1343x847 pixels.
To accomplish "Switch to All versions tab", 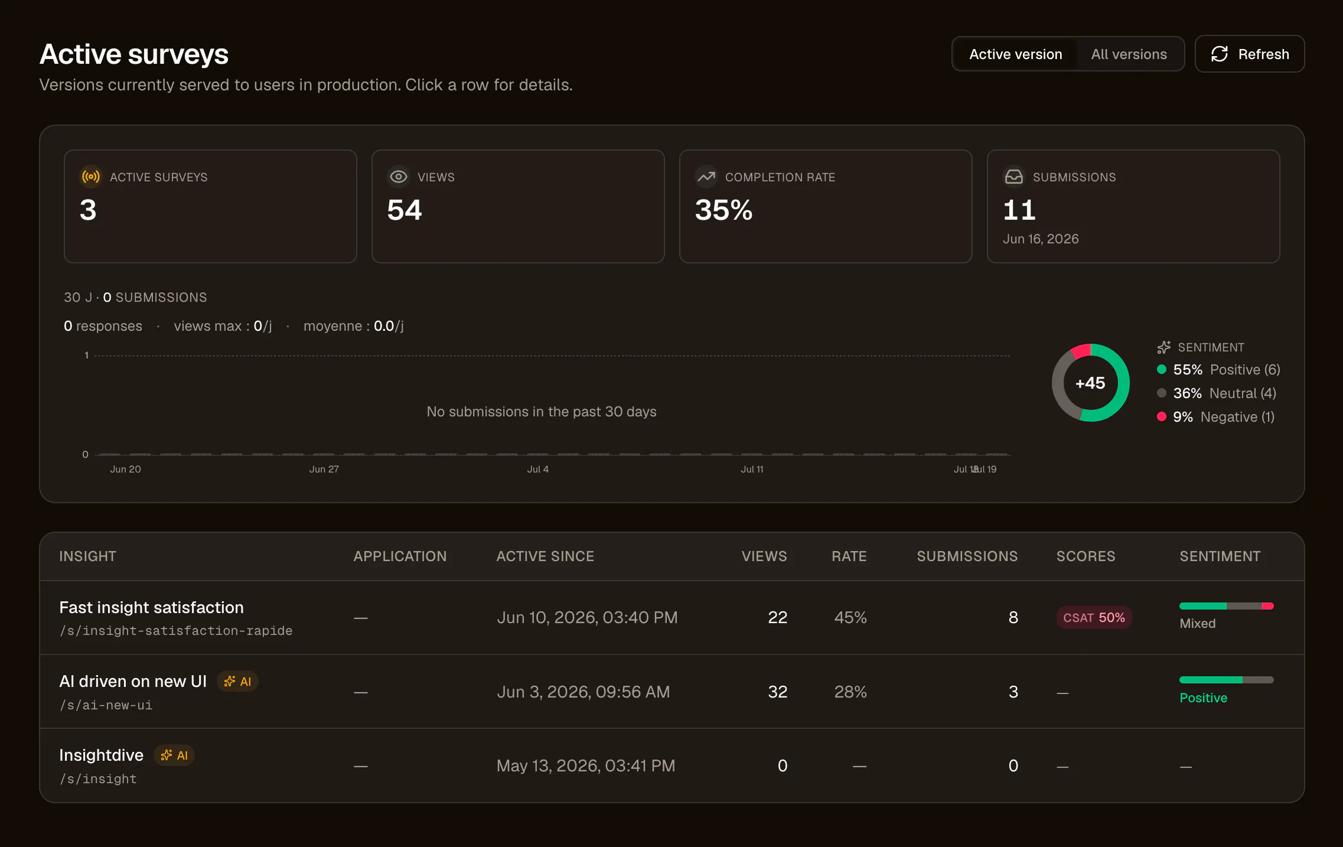I will [x=1129, y=54].
